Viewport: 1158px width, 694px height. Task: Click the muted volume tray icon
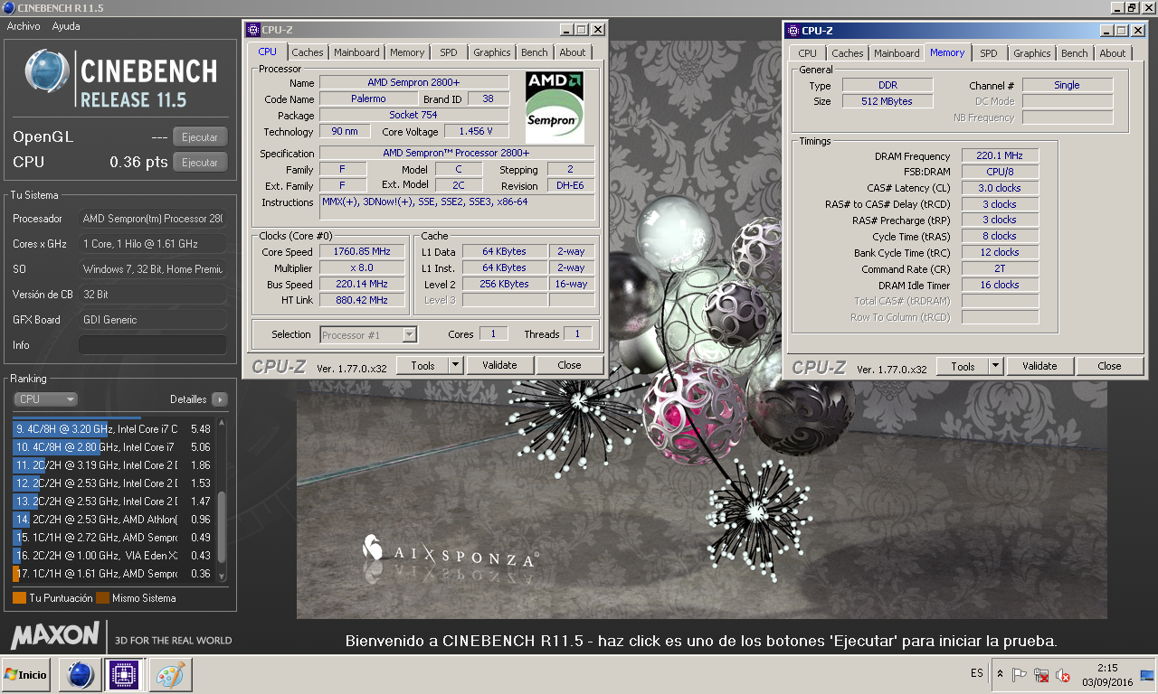1063,674
